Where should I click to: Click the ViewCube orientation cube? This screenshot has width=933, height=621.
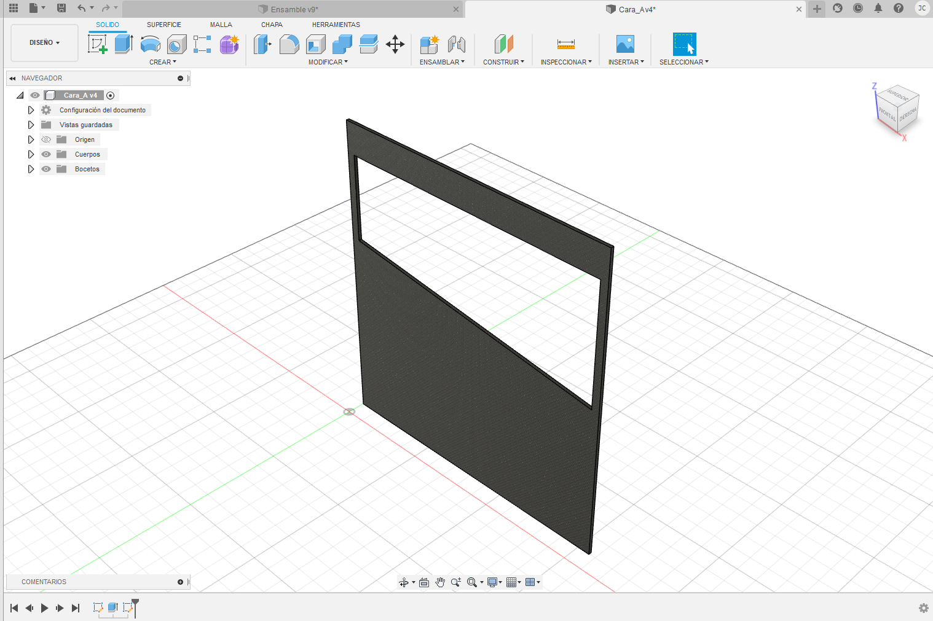pyautogui.click(x=897, y=108)
